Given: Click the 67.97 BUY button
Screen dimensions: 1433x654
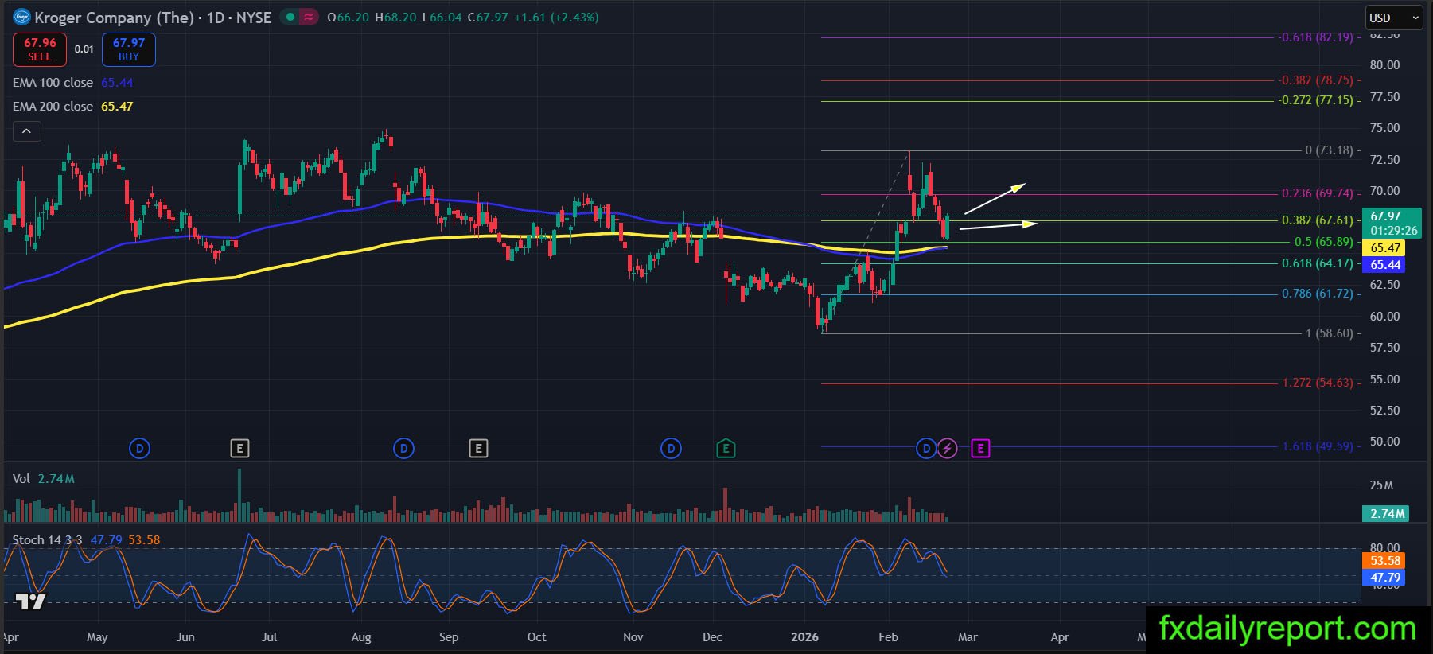Looking at the screenshot, I should pyautogui.click(x=129, y=49).
